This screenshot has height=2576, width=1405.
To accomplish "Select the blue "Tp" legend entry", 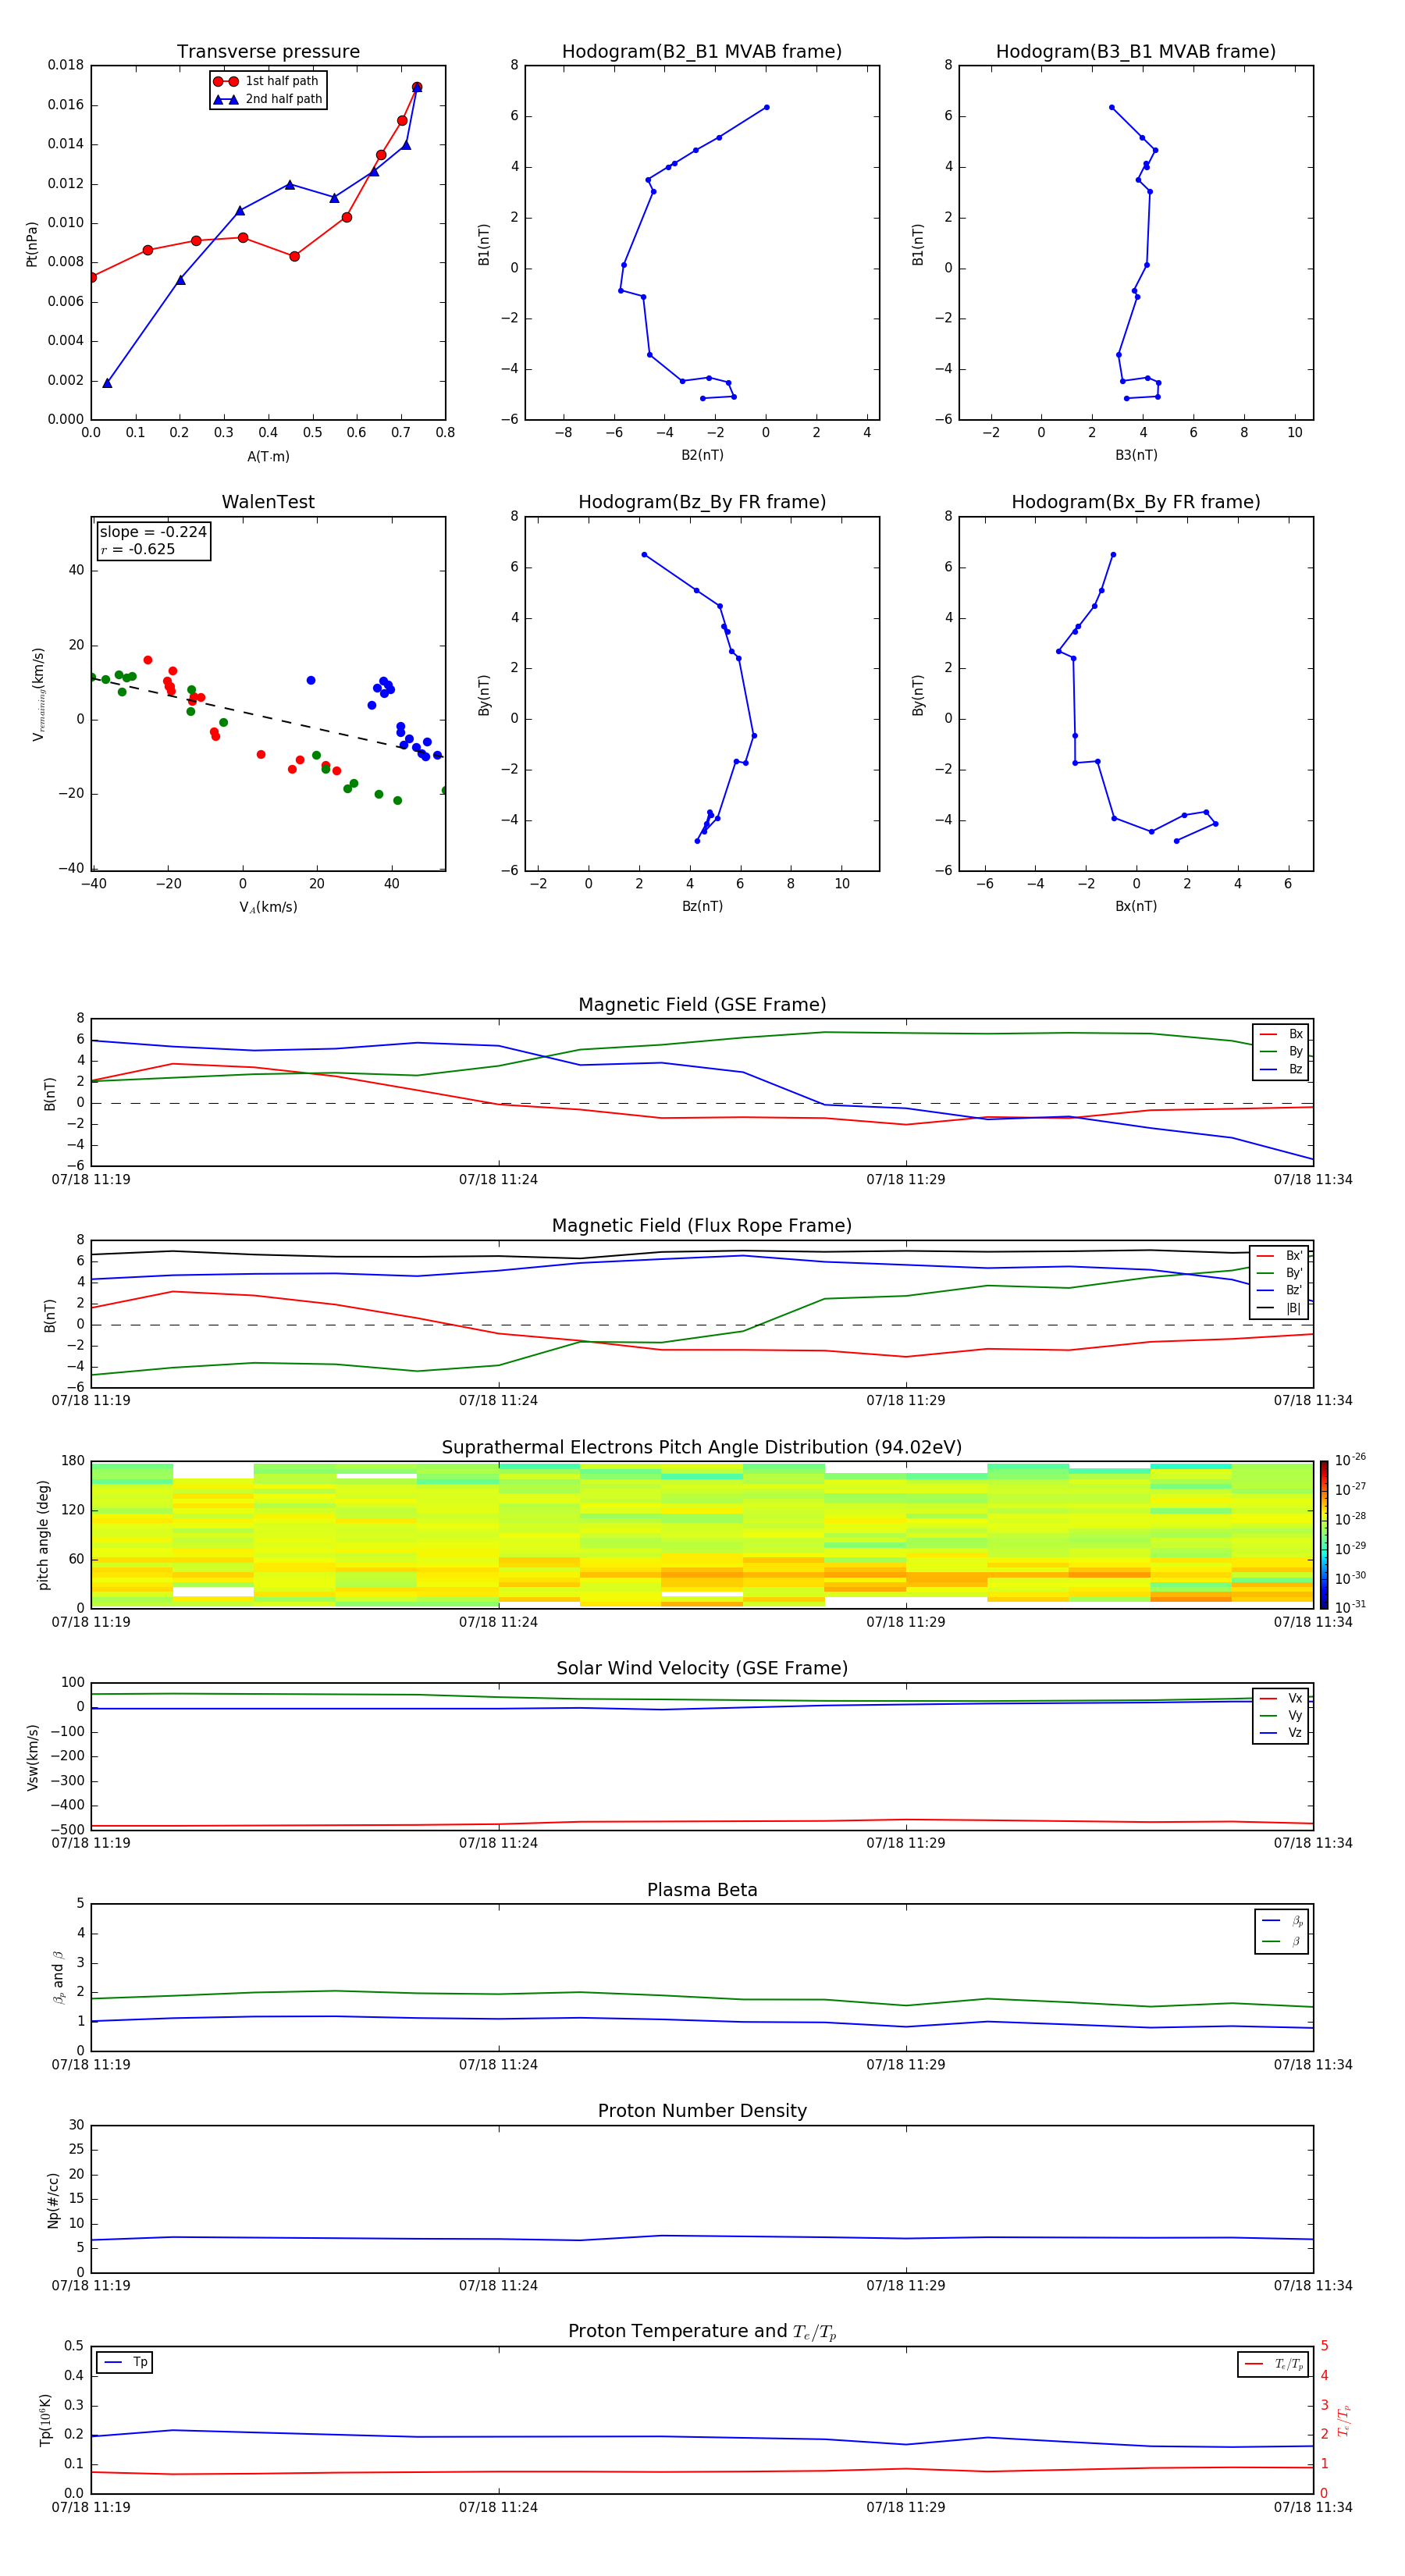I will 125,2362.
